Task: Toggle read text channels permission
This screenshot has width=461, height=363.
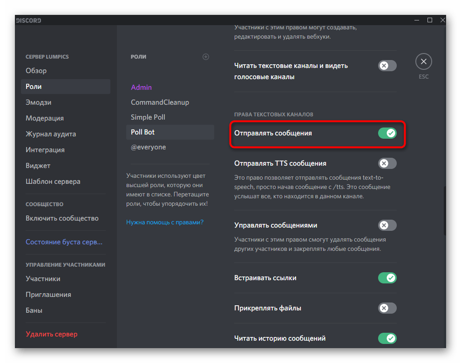Action: 387,66
